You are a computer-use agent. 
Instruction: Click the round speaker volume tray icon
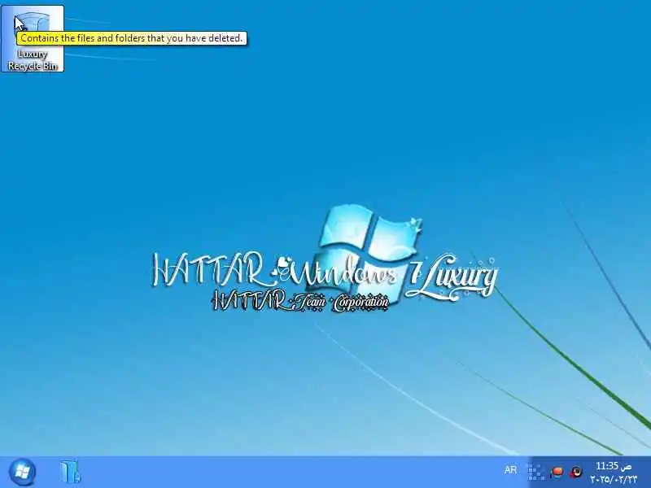[x=576, y=472]
